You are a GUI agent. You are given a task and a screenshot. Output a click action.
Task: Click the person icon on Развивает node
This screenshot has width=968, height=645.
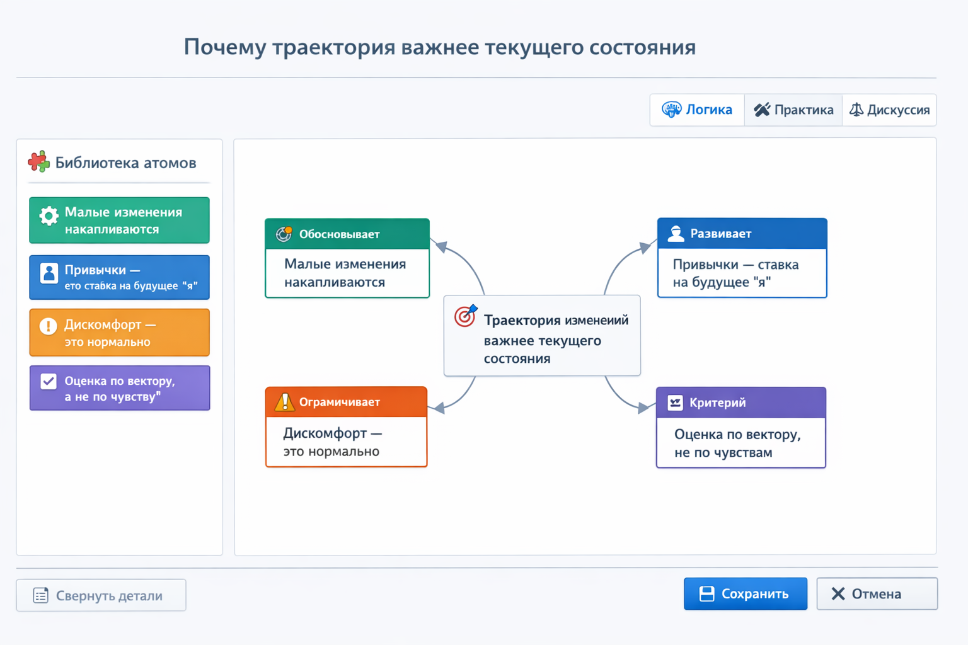tap(676, 233)
